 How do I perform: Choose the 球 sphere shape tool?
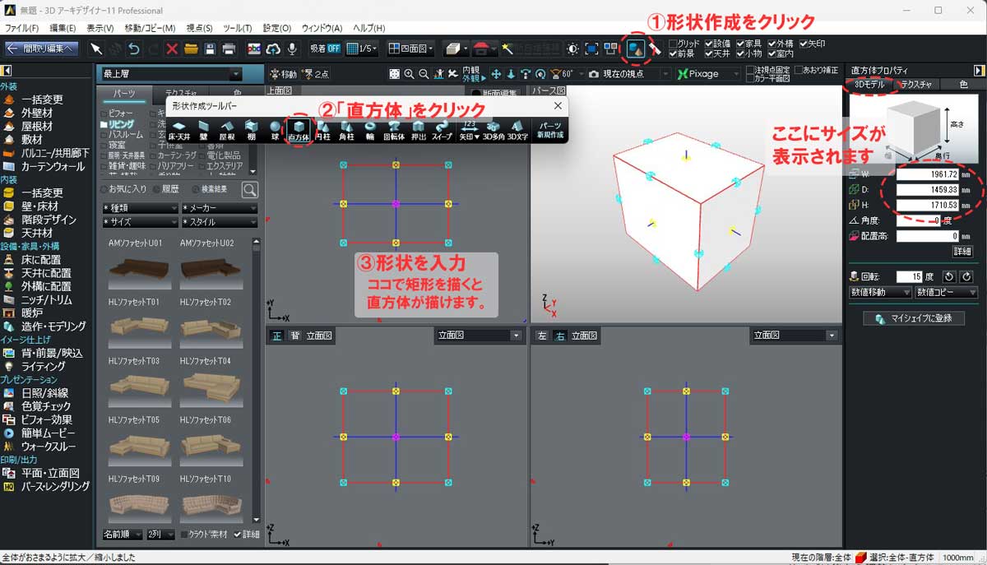click(275, 131)
